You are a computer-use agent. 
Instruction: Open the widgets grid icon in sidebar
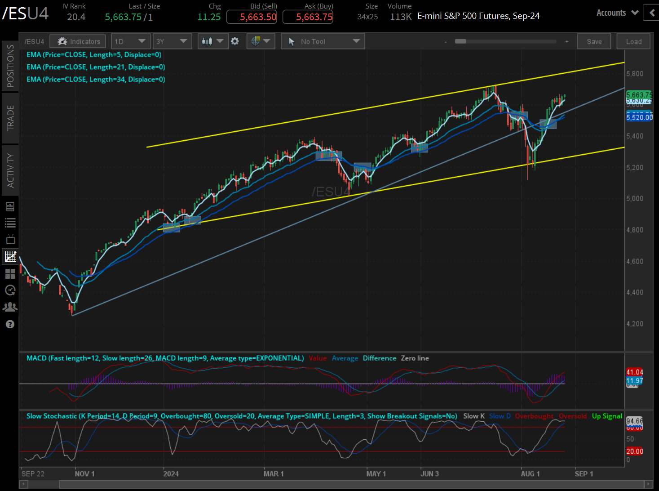[x=10, y=274]
